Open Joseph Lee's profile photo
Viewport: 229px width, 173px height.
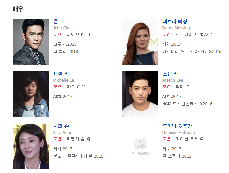[140, 94]
